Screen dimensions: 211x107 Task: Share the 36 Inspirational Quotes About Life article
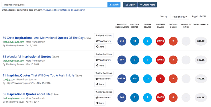[100, 103]
